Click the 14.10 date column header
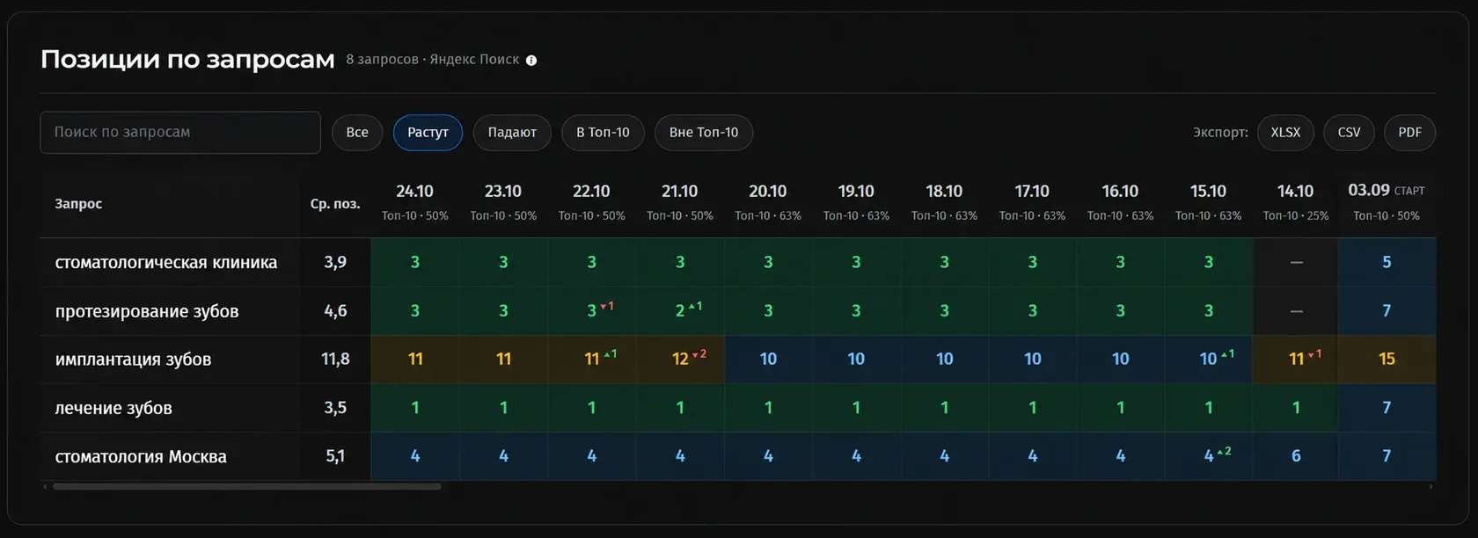The image size is (1478, 538). [1296, 202]
